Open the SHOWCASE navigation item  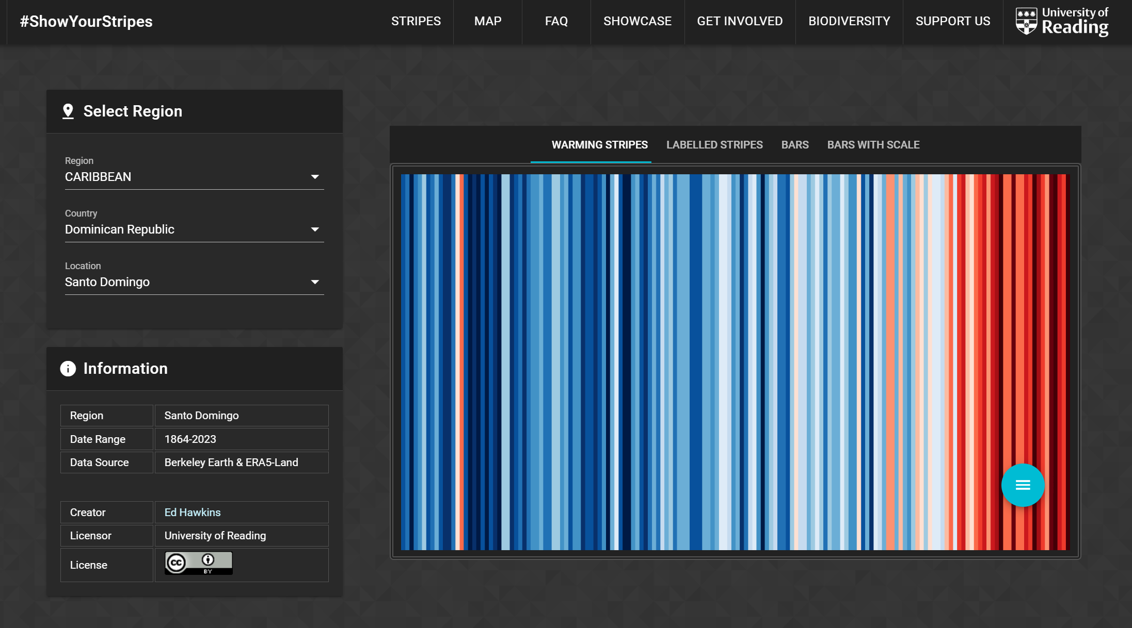(x=637, y=21)
